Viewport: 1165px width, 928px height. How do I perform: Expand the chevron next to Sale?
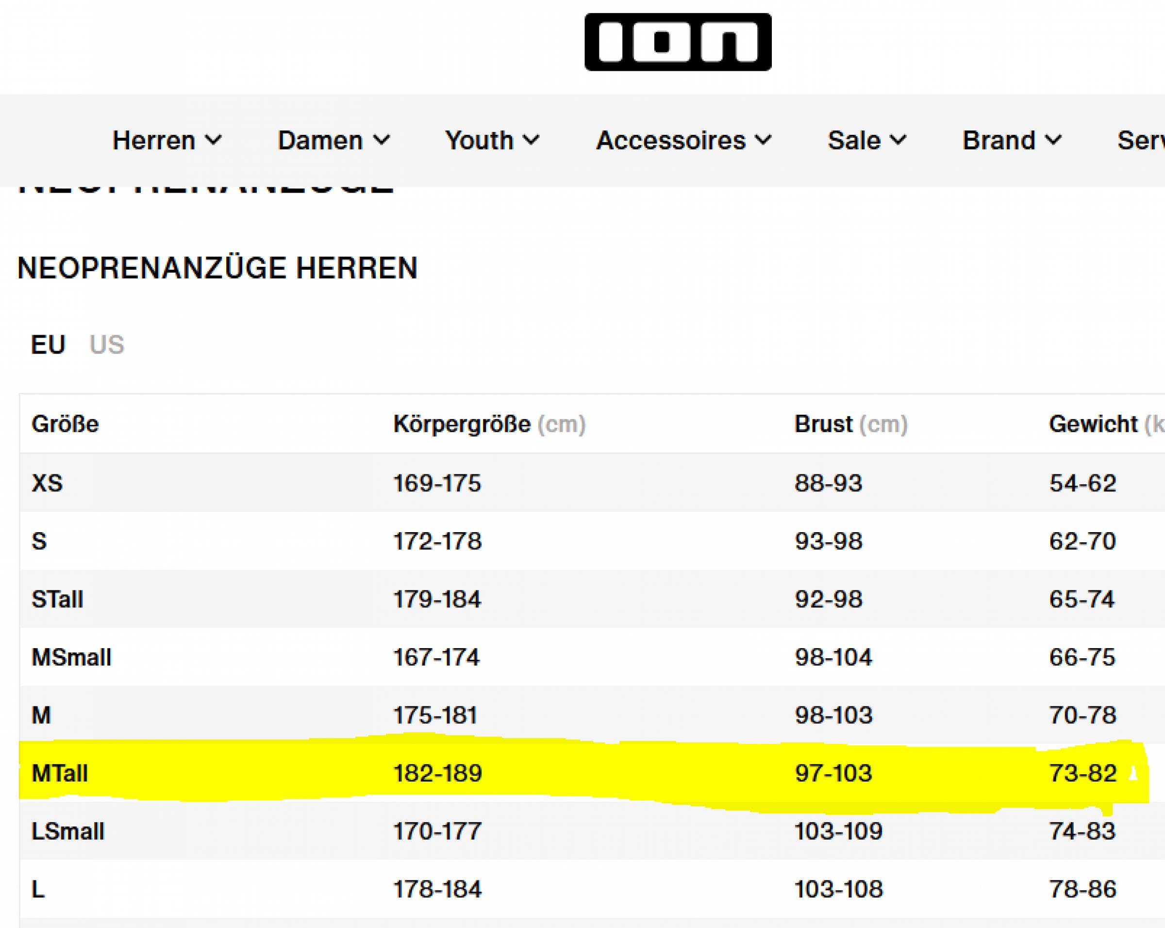[898, 140]
